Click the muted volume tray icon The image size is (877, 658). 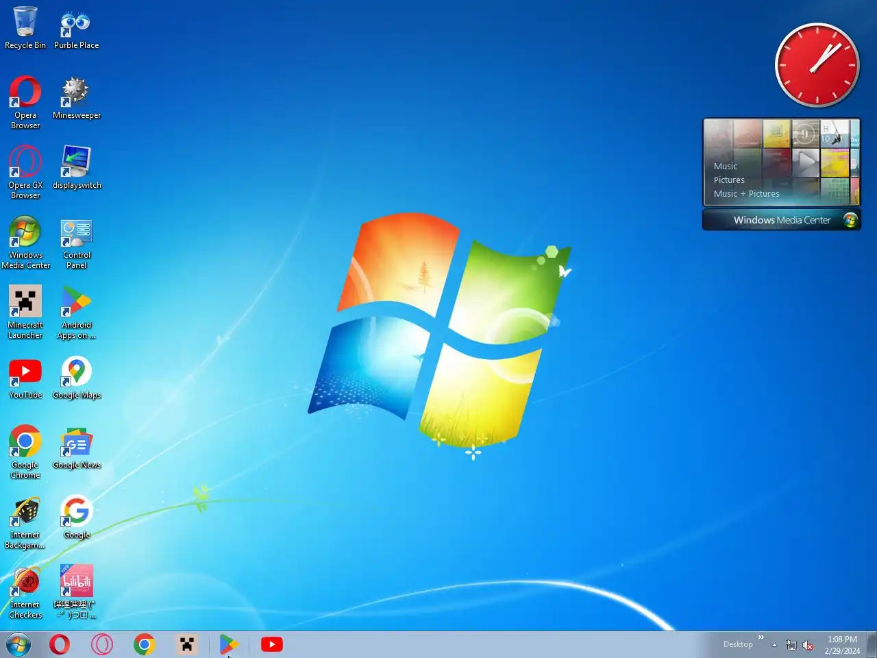[x=808, y=645]
